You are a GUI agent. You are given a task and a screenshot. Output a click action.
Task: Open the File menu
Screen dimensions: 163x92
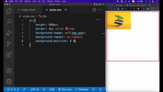pos(16,1)
